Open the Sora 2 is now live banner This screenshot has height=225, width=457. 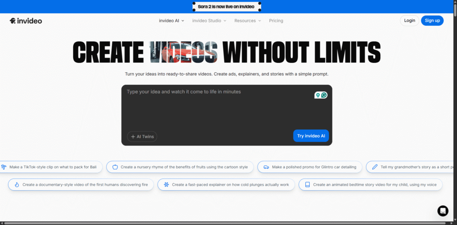click(x=226, y=7)
